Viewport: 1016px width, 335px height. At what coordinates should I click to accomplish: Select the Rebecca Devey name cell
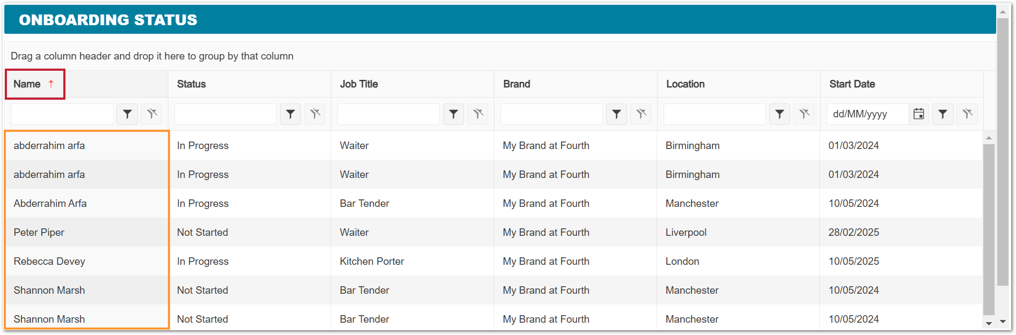[87, 261]
